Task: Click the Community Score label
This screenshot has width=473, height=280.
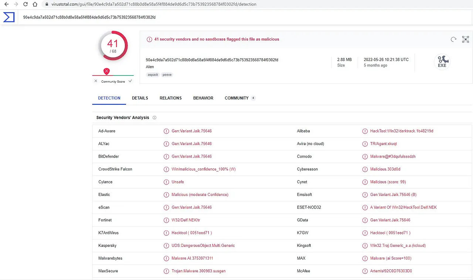Action: click(113, 82)
